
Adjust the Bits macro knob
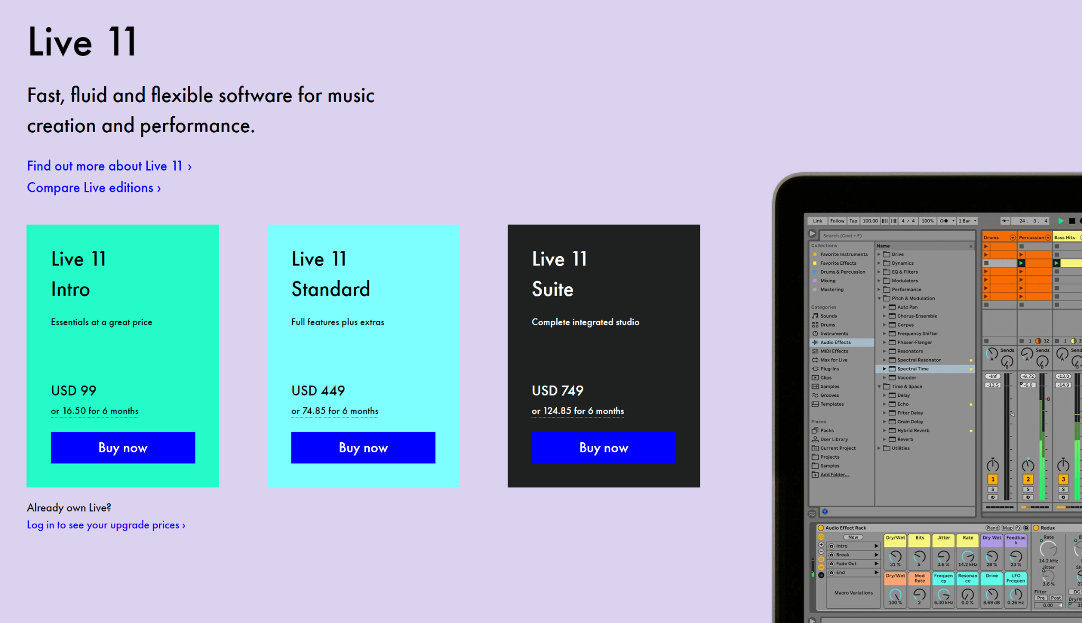[919, 556]
